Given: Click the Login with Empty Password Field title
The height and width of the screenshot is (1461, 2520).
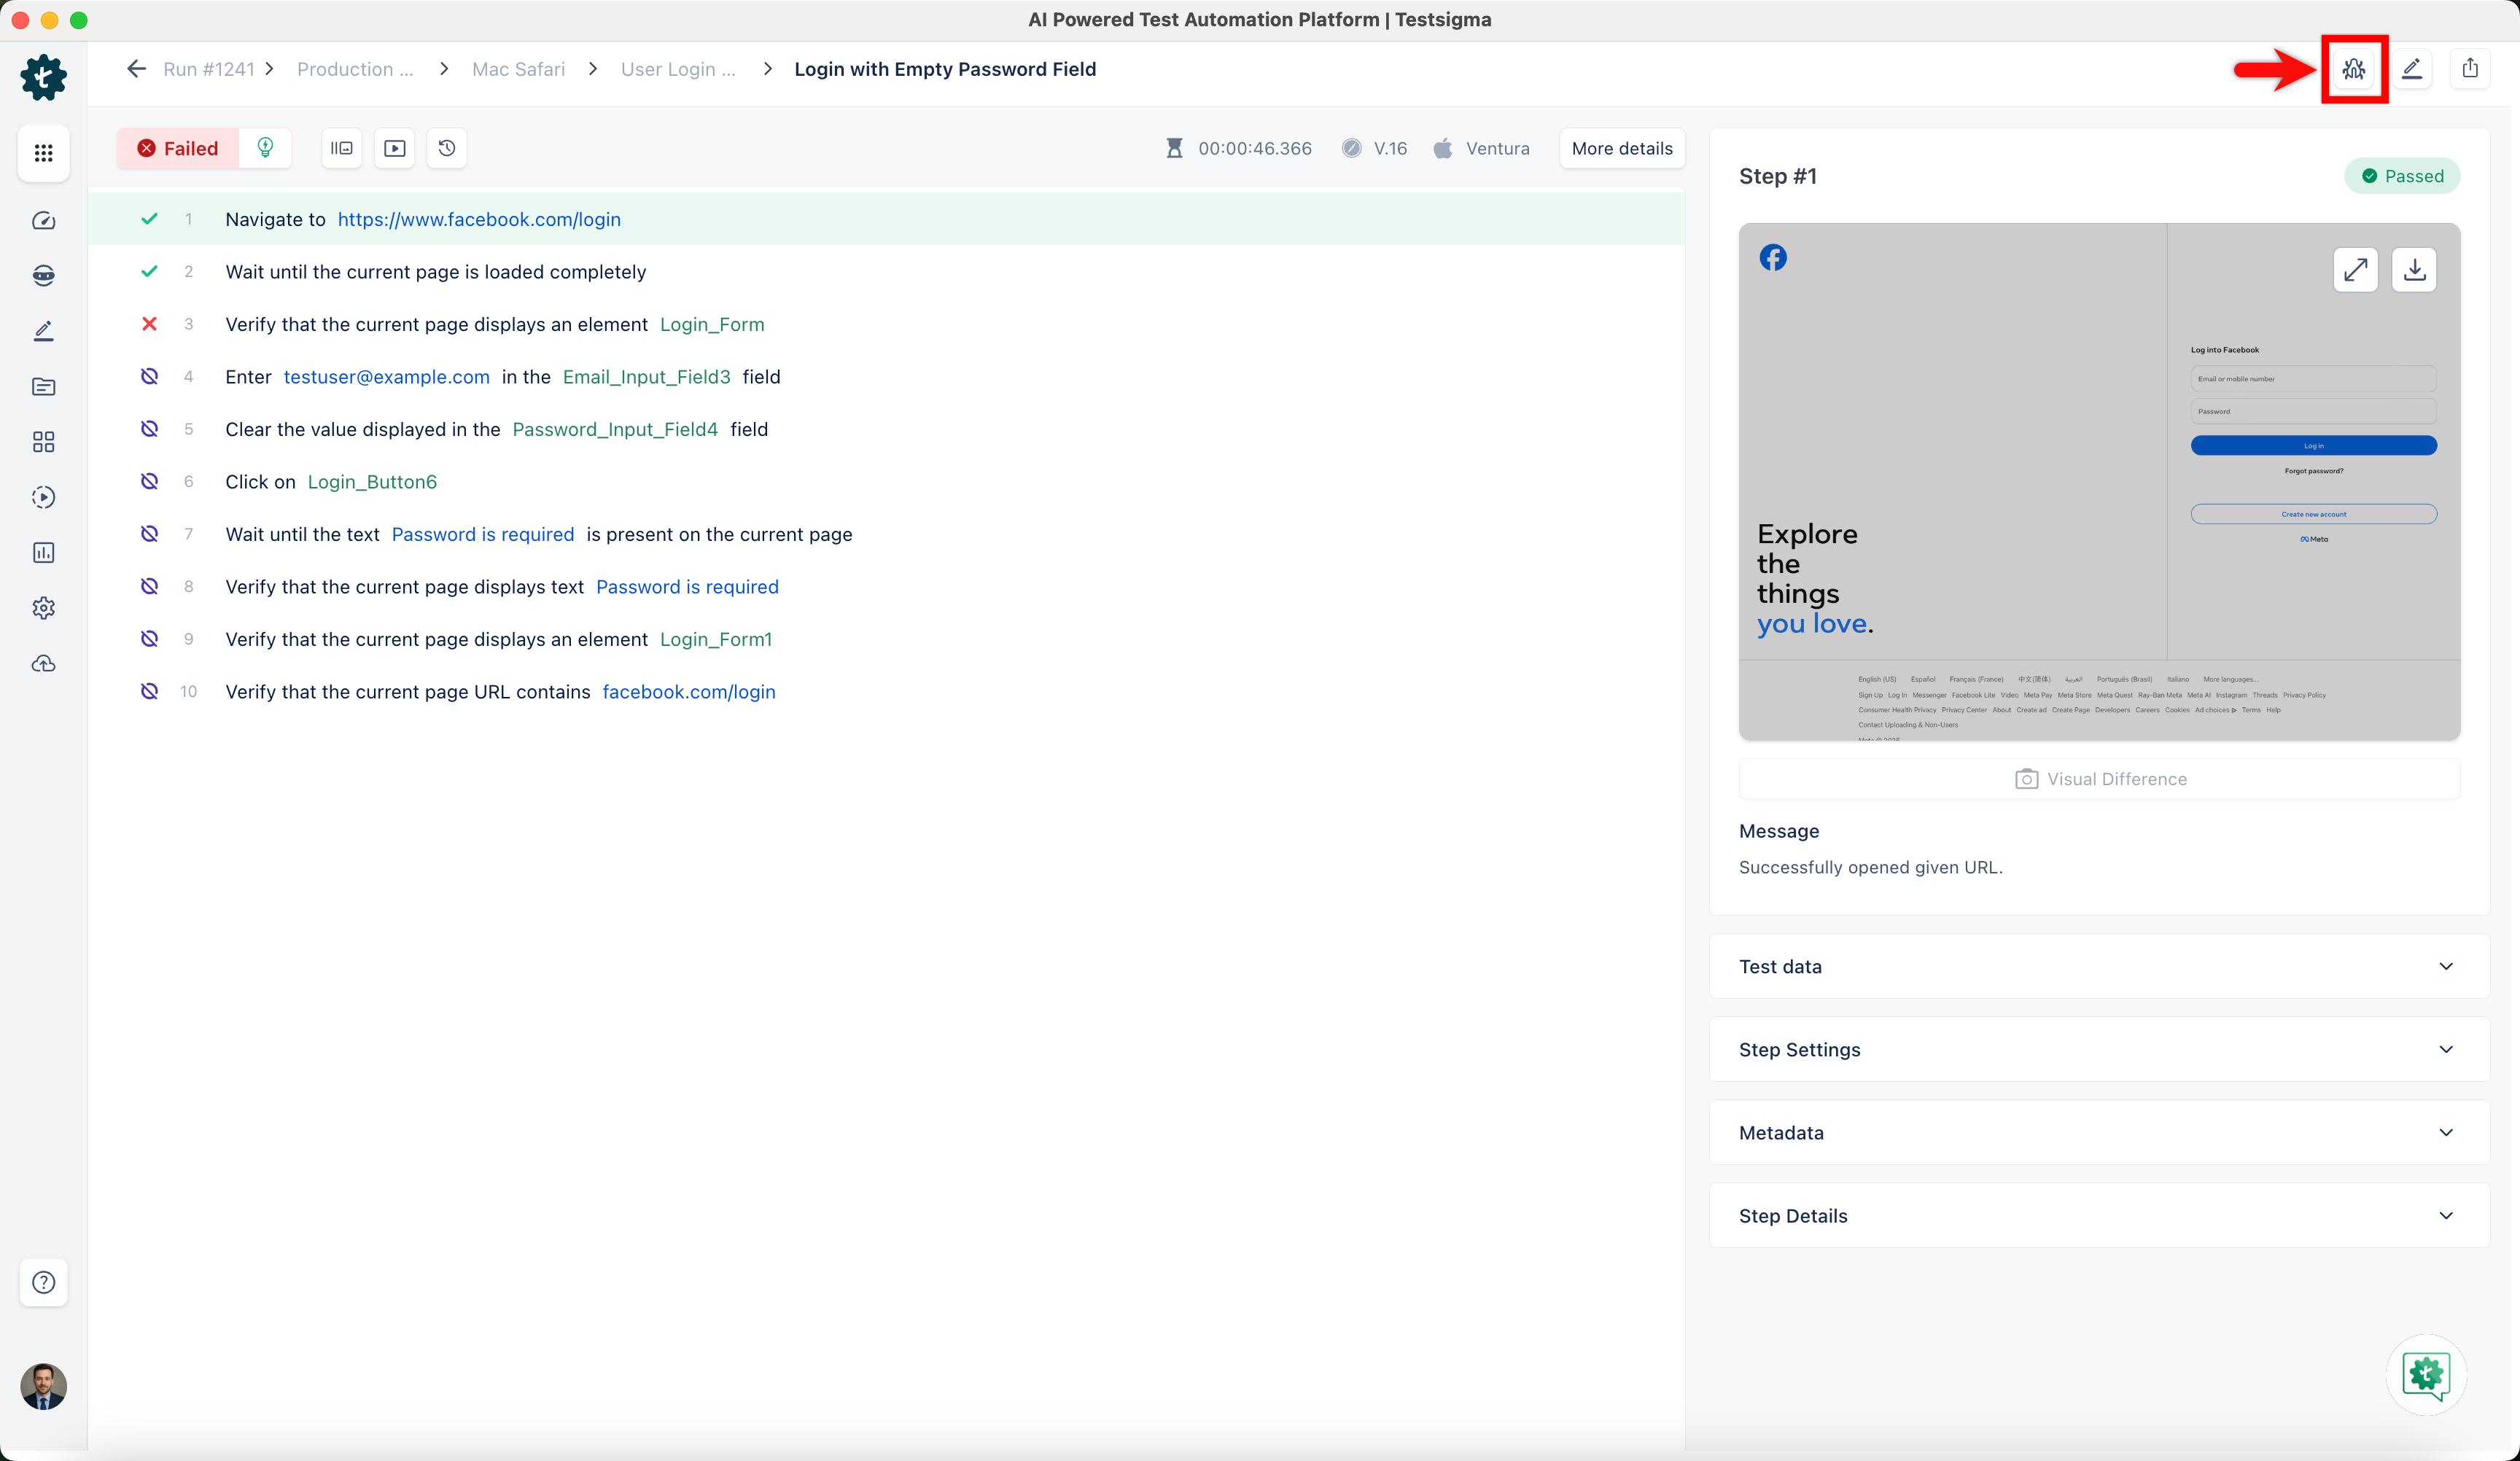Looking at the screenshot, I should pyautogui.click(x=945, y=69).
